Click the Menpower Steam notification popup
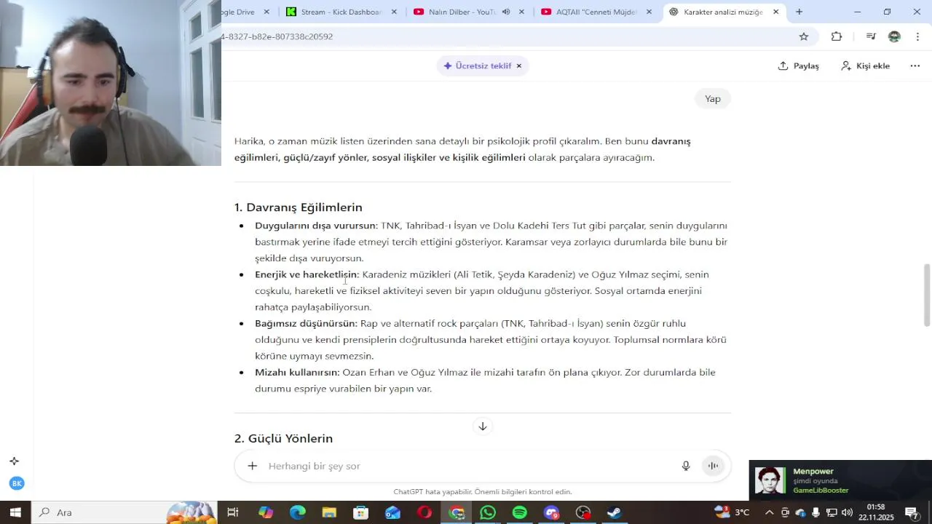Viewport: 932px width, 524px height. [x=840, y=480]
